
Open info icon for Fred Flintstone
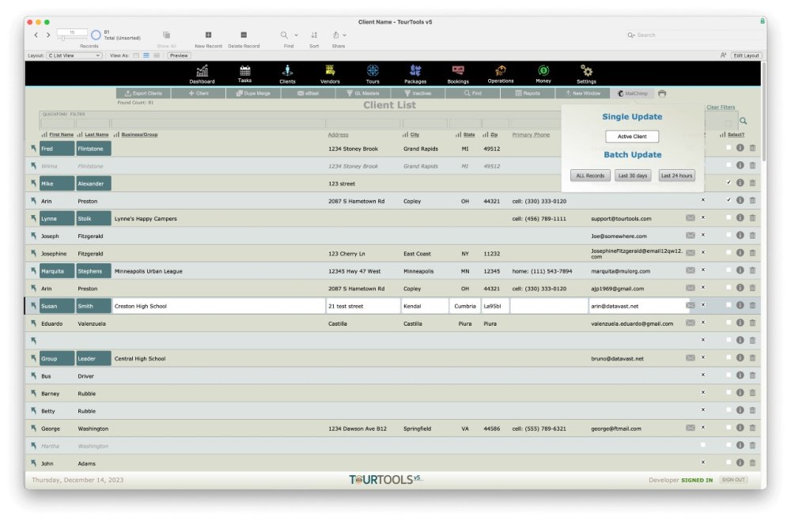740,148
